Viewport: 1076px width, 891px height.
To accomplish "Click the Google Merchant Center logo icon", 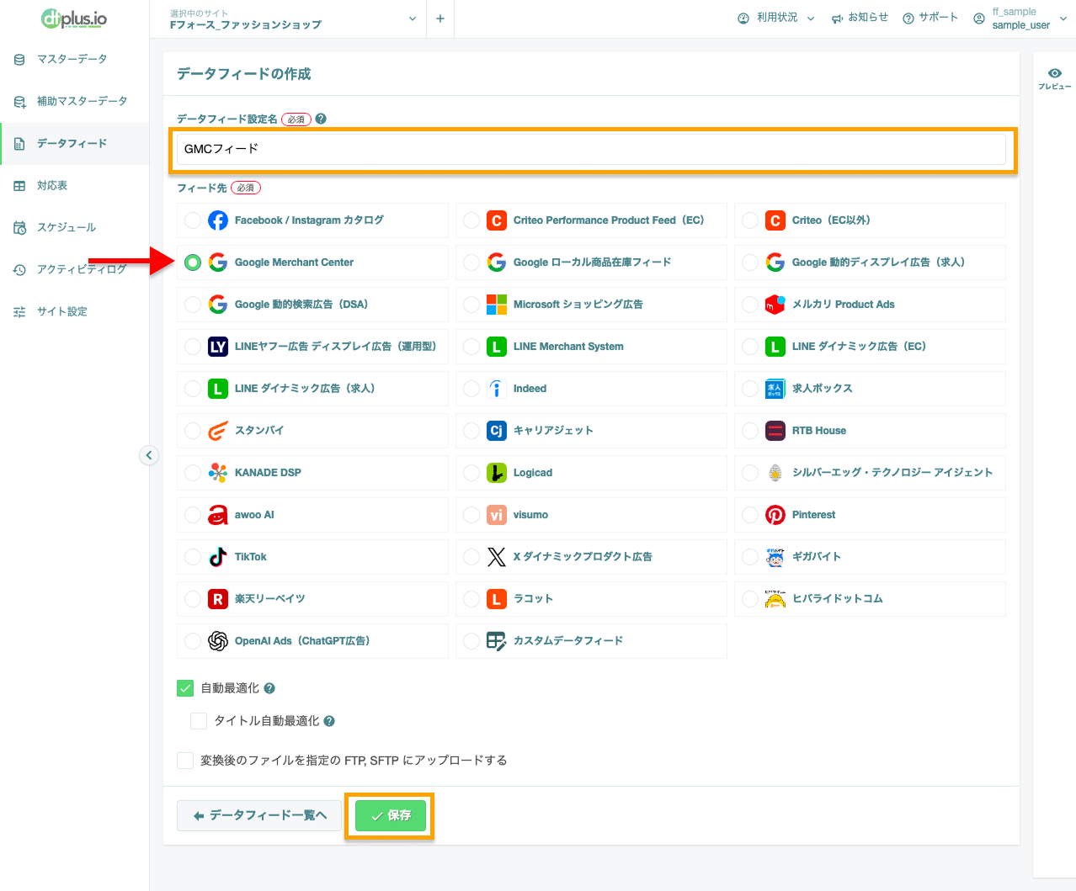I will click(x=218, y=263).
